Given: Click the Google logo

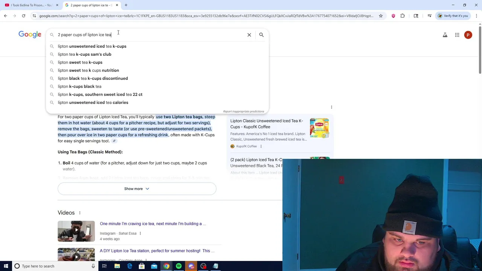Looking at the screenshot, I should point(30,35).
